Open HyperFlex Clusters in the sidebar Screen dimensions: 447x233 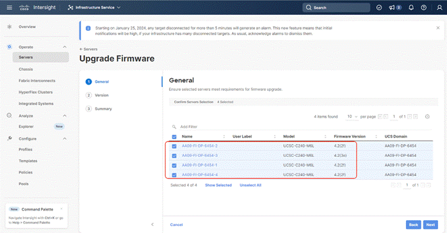pyautogui.click(x=36, y=92)
